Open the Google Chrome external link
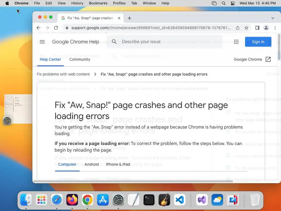Image resolution: width=281 pixels, height=211 pixels. (x=252, y=59)
